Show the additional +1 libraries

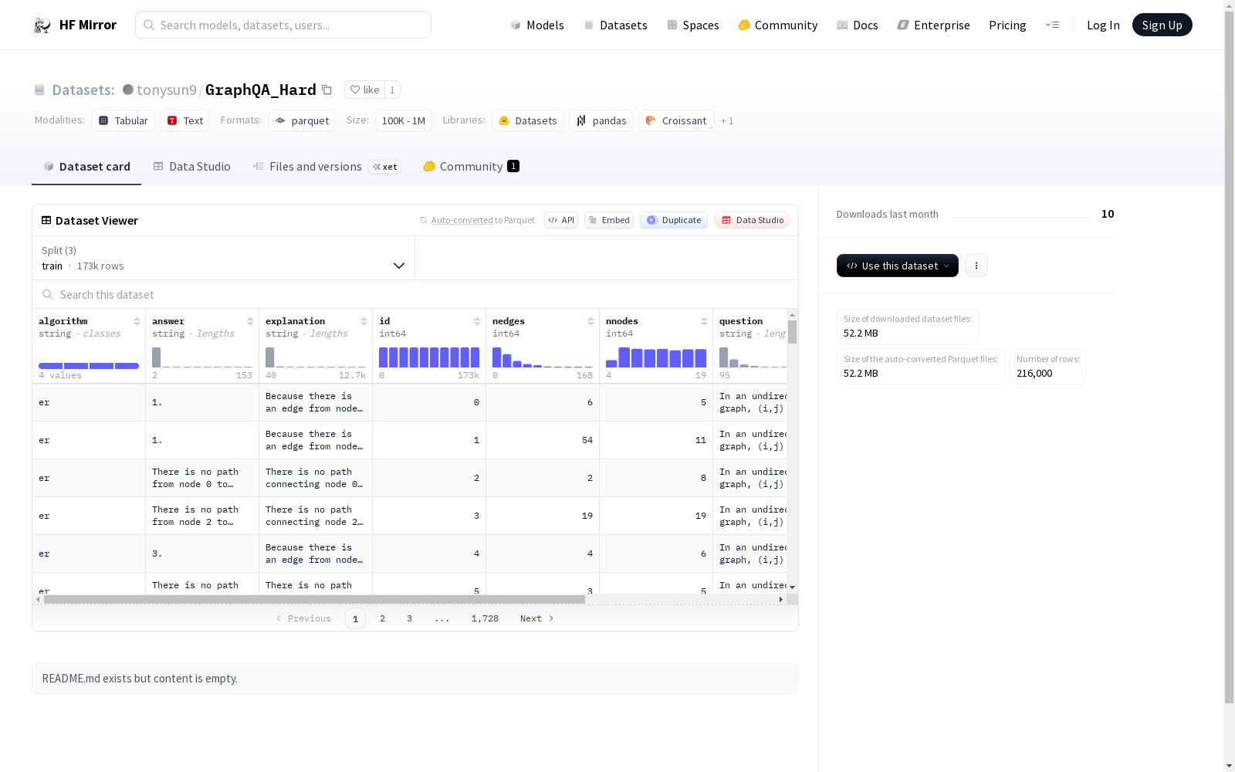[727, 120]
